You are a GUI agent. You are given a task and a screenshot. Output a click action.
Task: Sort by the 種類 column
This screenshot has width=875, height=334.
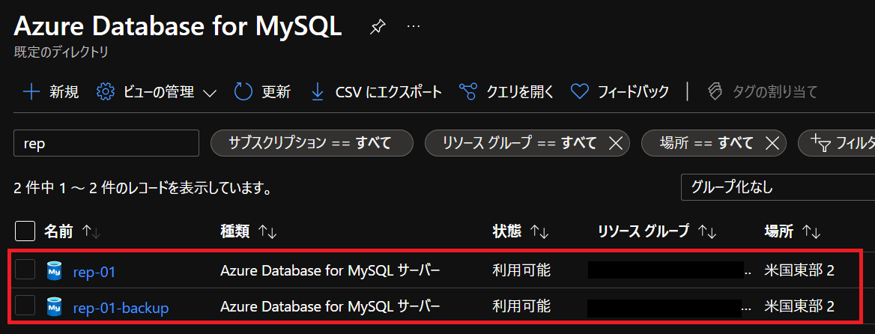(248, 231)
